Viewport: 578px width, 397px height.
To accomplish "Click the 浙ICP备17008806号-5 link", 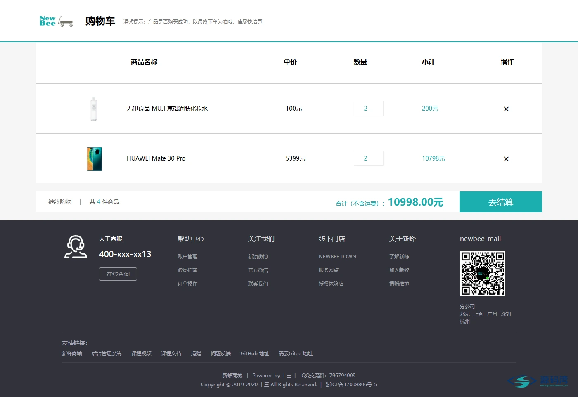I will click(351, 385).
